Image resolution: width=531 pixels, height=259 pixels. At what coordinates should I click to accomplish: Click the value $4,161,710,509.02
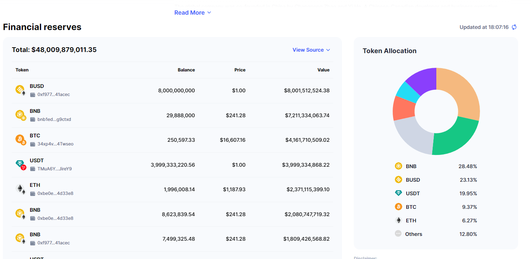point(308,140)
